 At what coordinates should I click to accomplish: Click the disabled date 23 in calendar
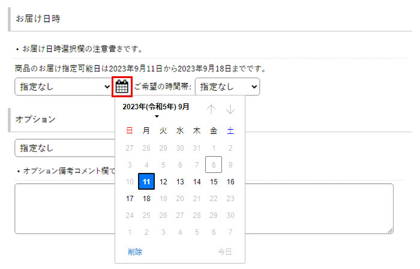230,199
